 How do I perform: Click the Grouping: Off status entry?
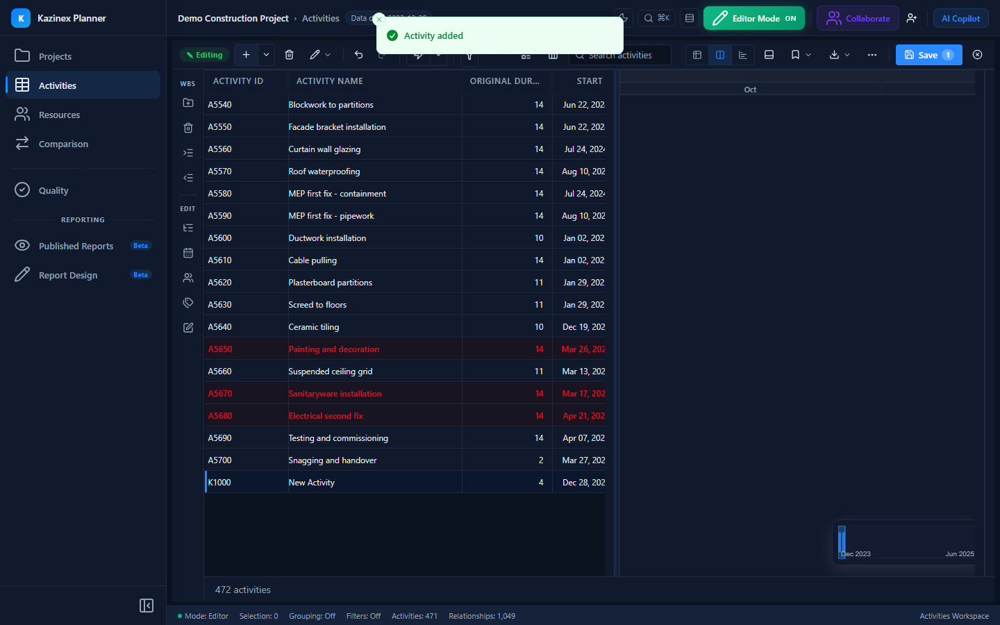pos(312,616)
